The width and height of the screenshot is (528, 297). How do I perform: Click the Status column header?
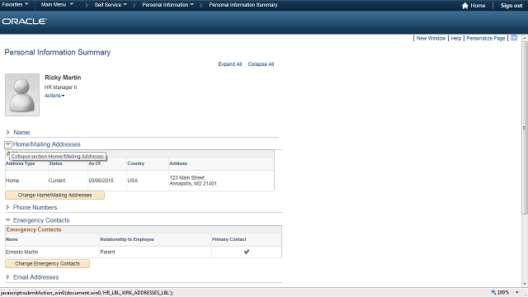coord(55,163)
